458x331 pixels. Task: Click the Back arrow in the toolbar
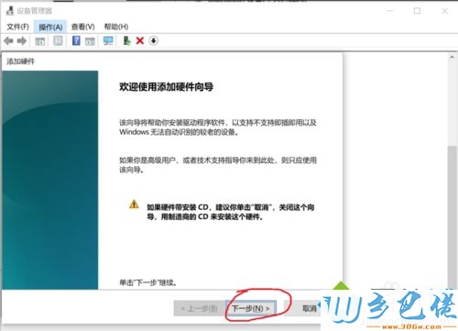click(8, 40)
